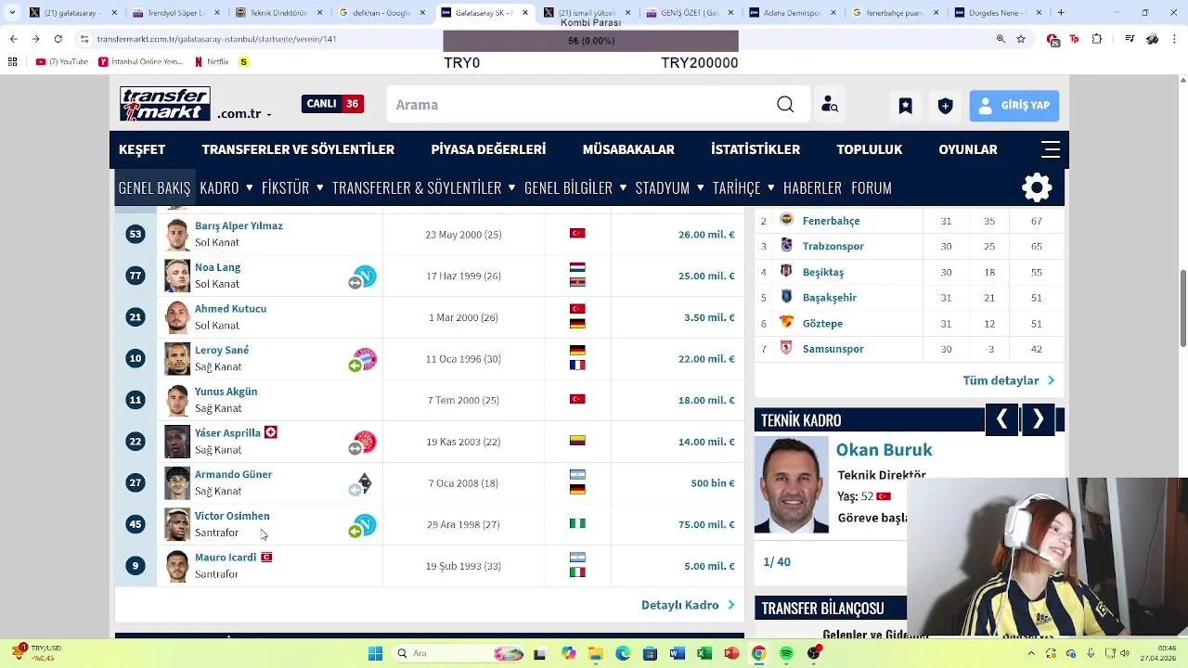1188x668 pixels.
Task: Open the Transfermarkt logo home link
Action: [x=165, y=104]
